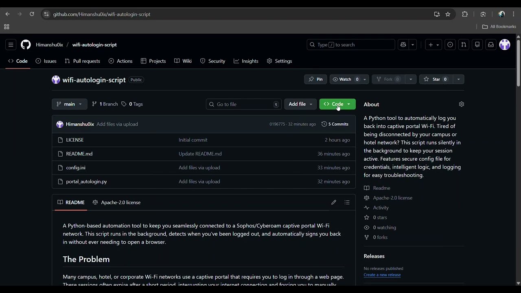This screenshot has height=293, width=521.
Task: Expand the Create new plus dropdown
Action: (433, 45)
